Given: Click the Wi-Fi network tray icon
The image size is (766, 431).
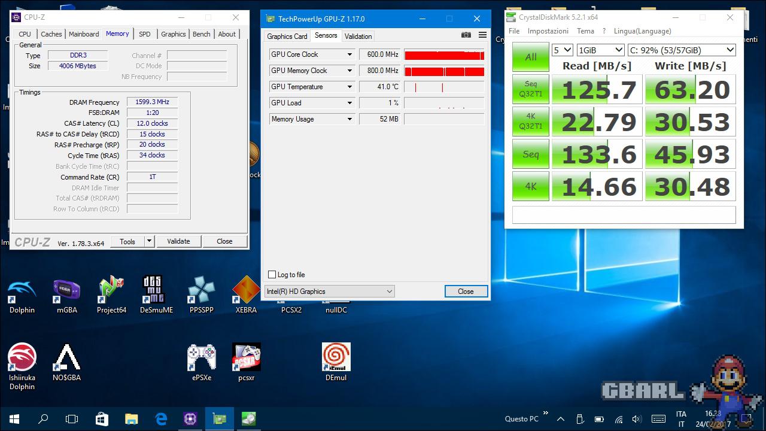Looking at the screenshot, I should click(619, 419).
